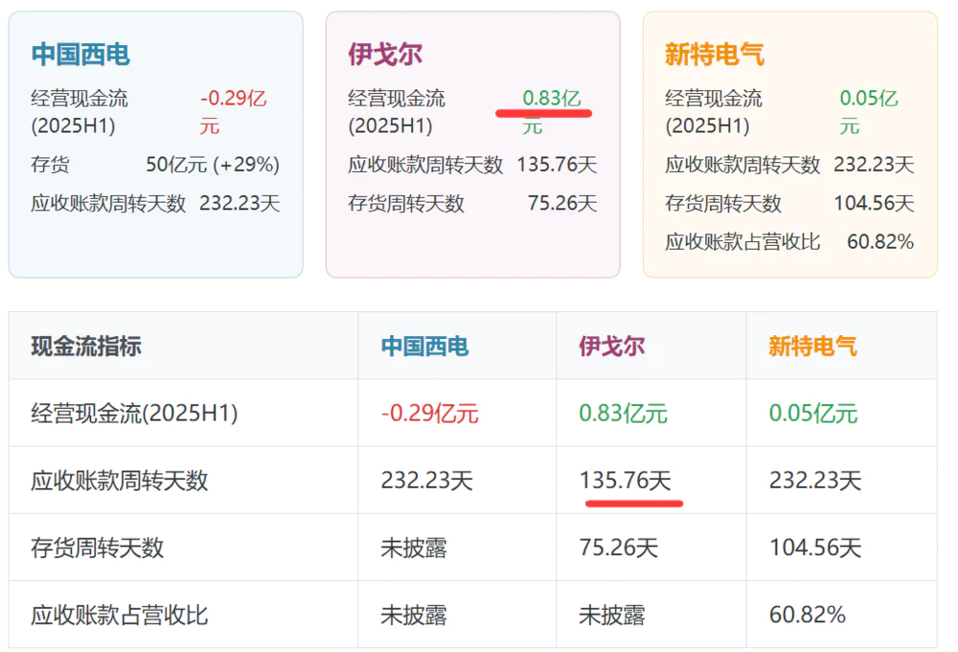The width and height of the screenshot is (958, 652).
Task: Select the 104.56天 cell in the table
Action: click(x=814, y=548)
